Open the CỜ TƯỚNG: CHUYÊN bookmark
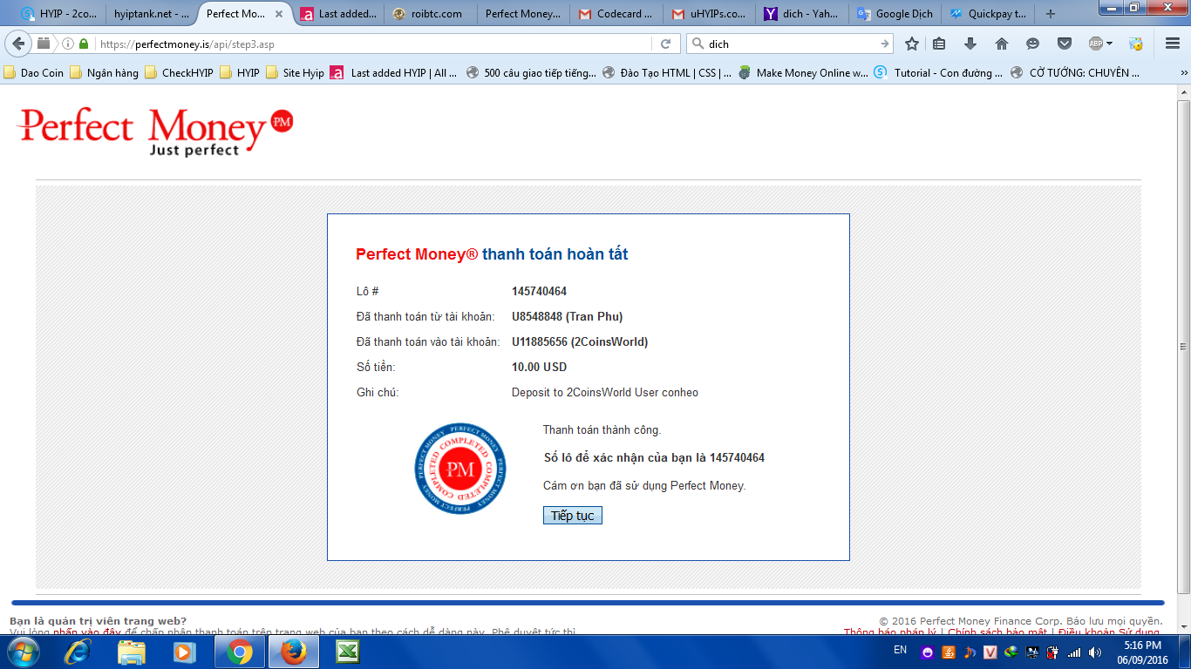 coord(1075,73)
